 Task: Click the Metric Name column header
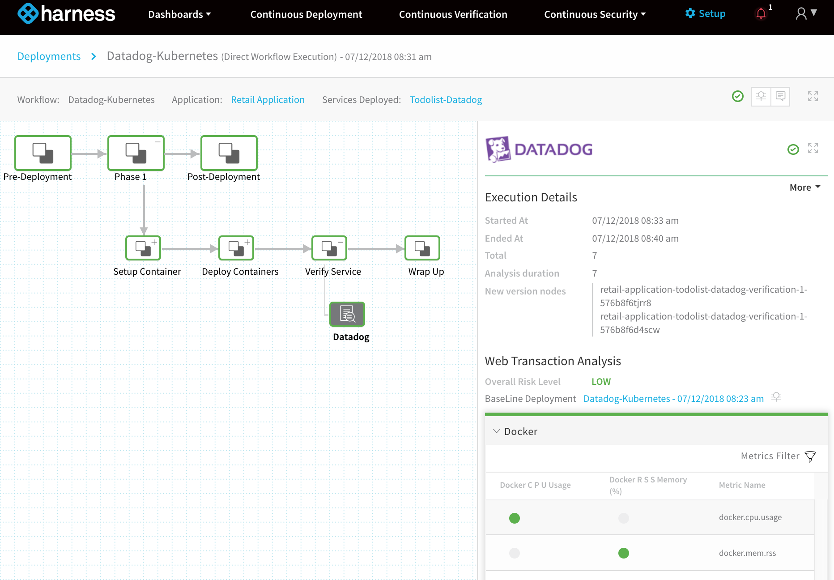742,485
